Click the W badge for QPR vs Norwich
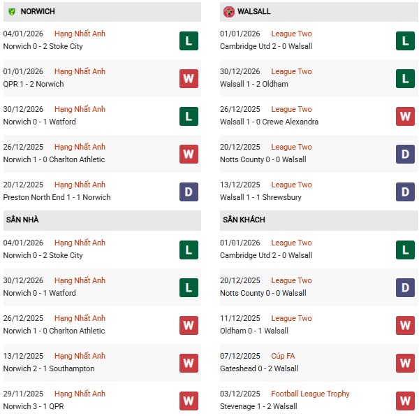Screen dimensions: 419x416 coord(188,78)
